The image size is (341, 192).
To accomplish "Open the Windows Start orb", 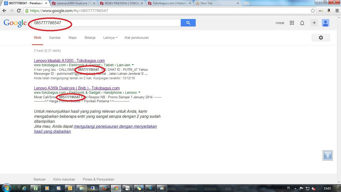I will point(6,188).
